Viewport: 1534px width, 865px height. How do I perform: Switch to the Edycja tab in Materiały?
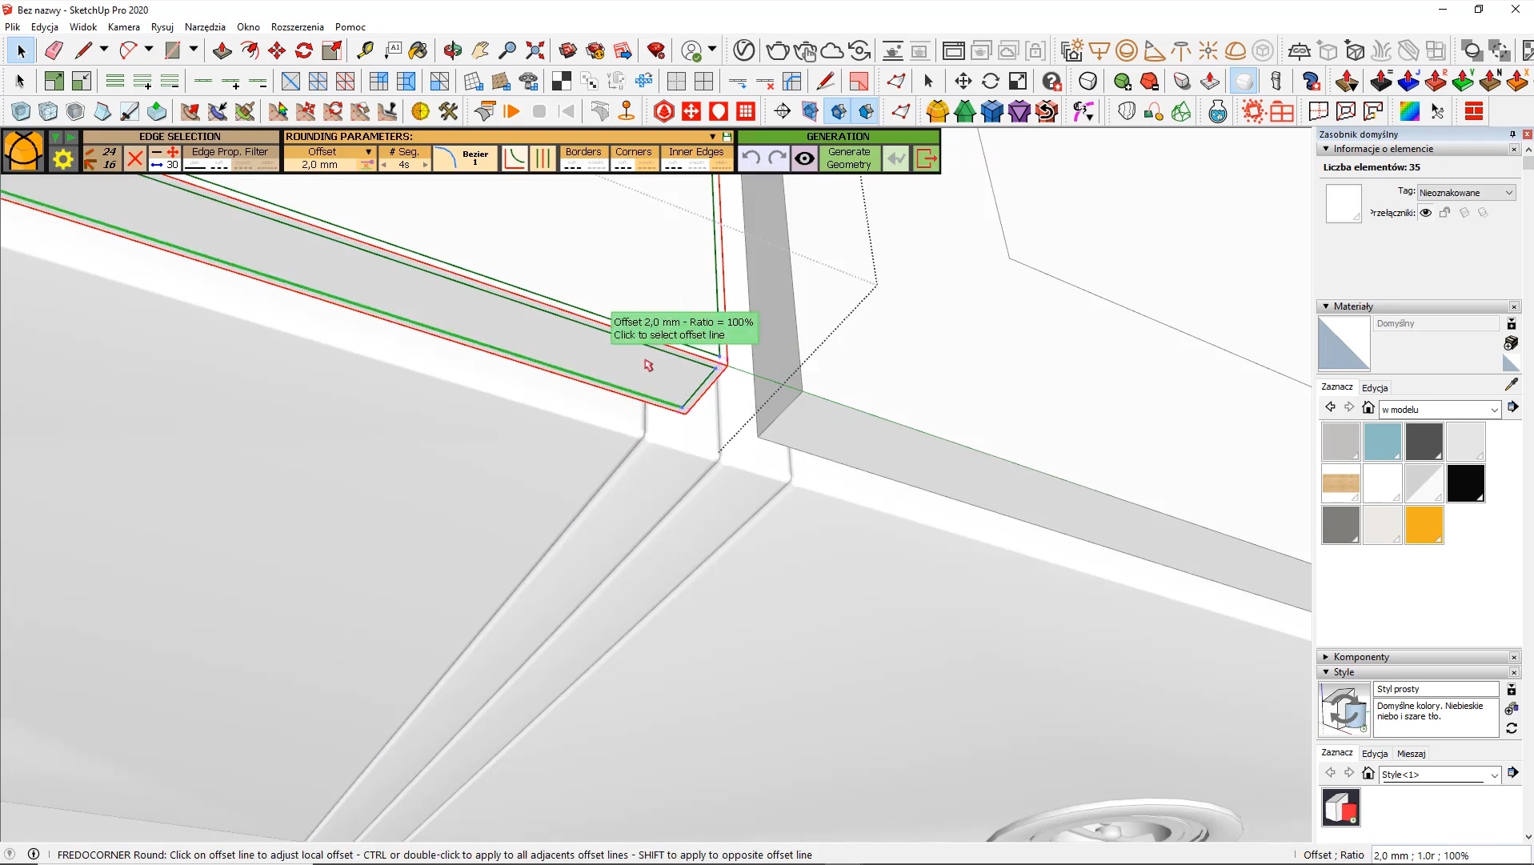click(1375, 388)
